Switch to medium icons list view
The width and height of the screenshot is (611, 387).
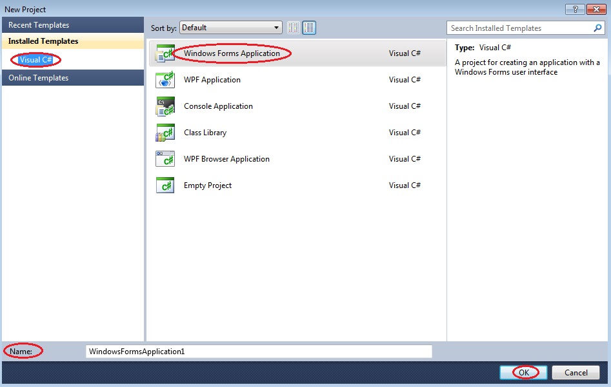(309, 28)
